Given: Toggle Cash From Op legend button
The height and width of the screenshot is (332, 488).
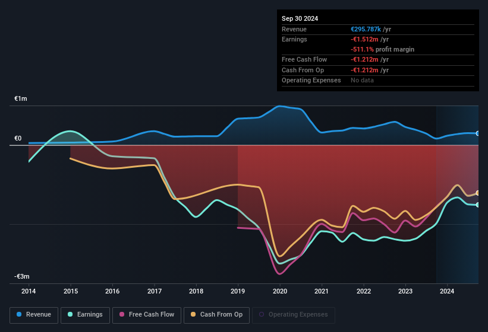Looking at the screenshot, I should coord(216,315).
